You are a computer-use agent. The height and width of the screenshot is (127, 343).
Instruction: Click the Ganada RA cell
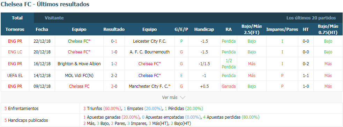coord(229,86)
